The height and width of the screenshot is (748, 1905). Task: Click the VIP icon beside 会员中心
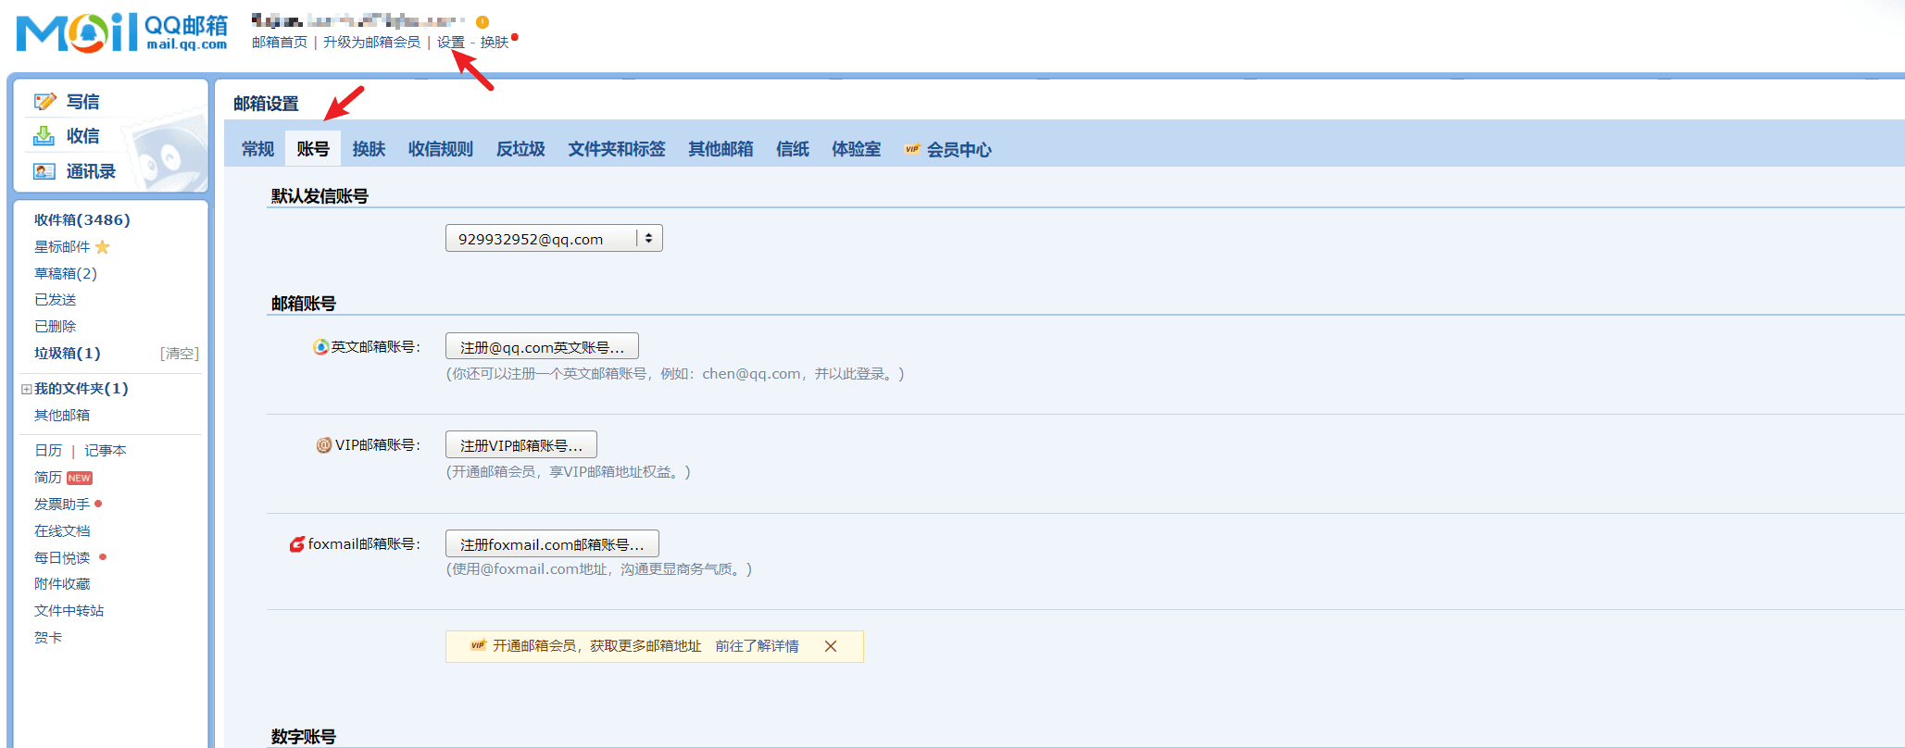[x=912, y=149]
